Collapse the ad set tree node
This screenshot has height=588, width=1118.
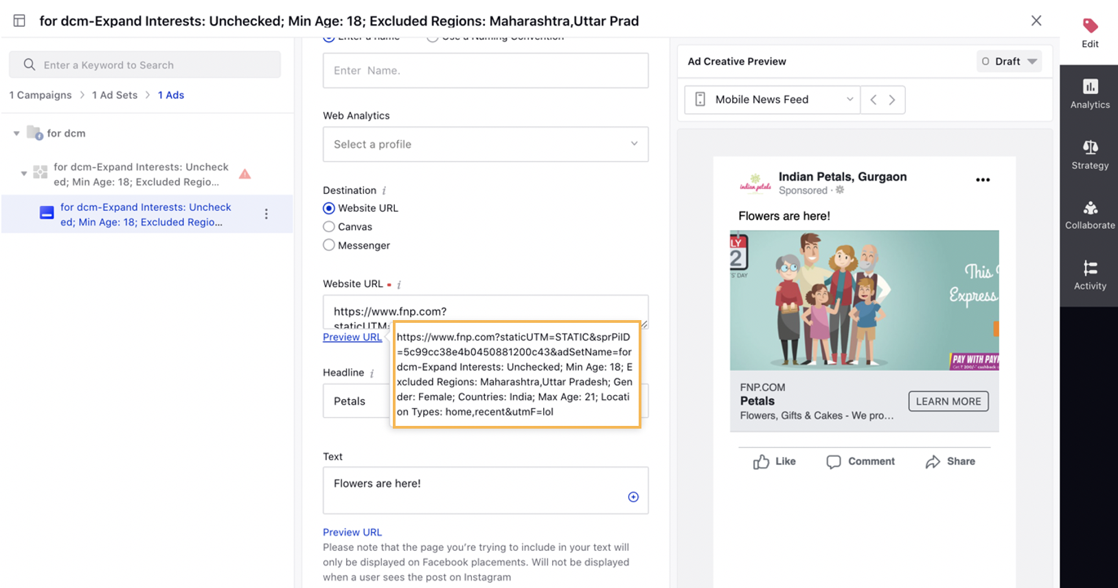(24, 173)
